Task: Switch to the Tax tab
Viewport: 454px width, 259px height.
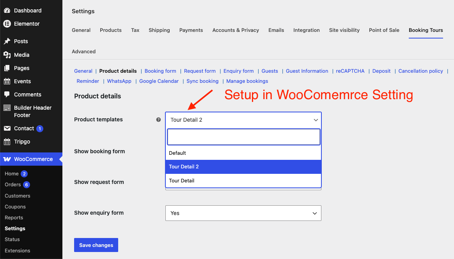Action: [x=135, y=30]
